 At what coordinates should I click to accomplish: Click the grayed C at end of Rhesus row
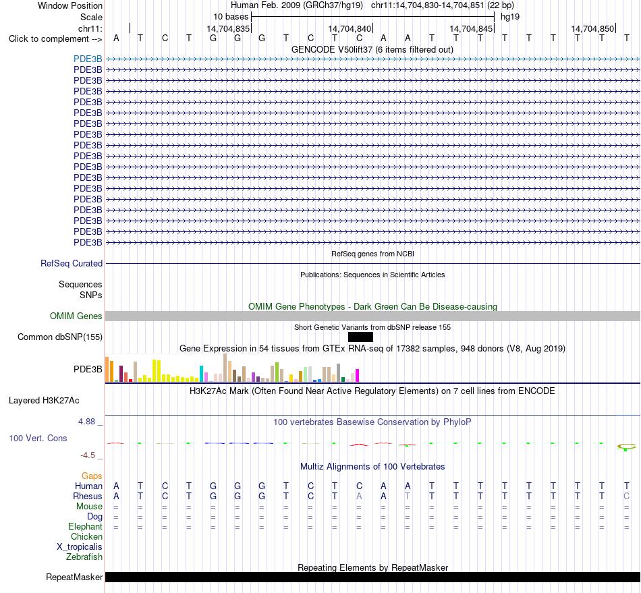click(x=626, y=496)
